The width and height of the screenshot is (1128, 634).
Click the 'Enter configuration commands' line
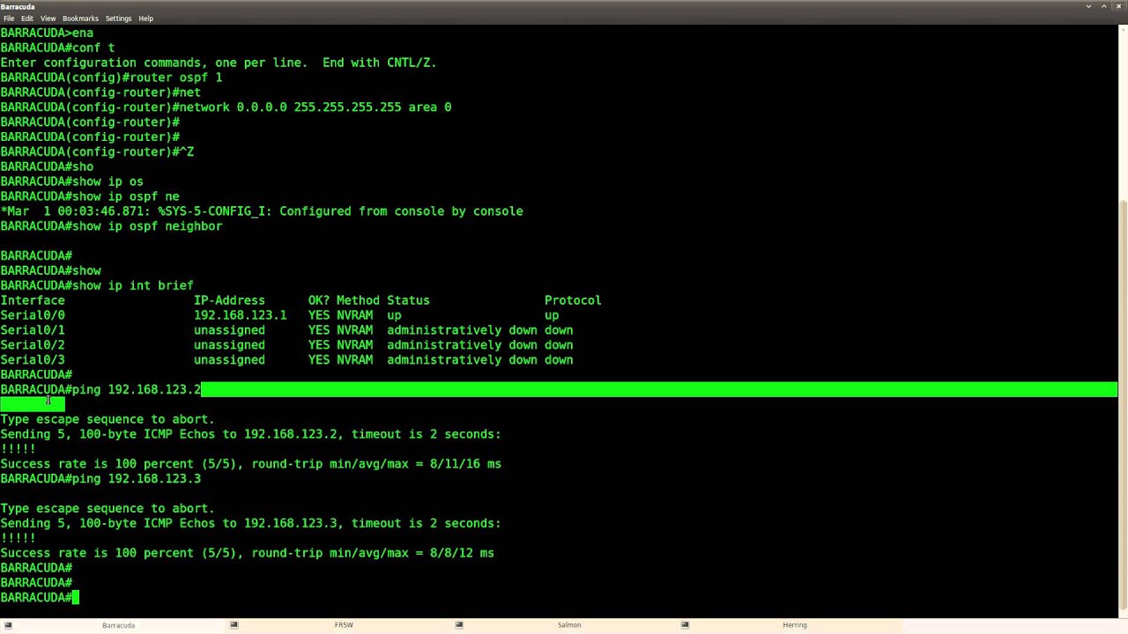(x=219, y=63)
